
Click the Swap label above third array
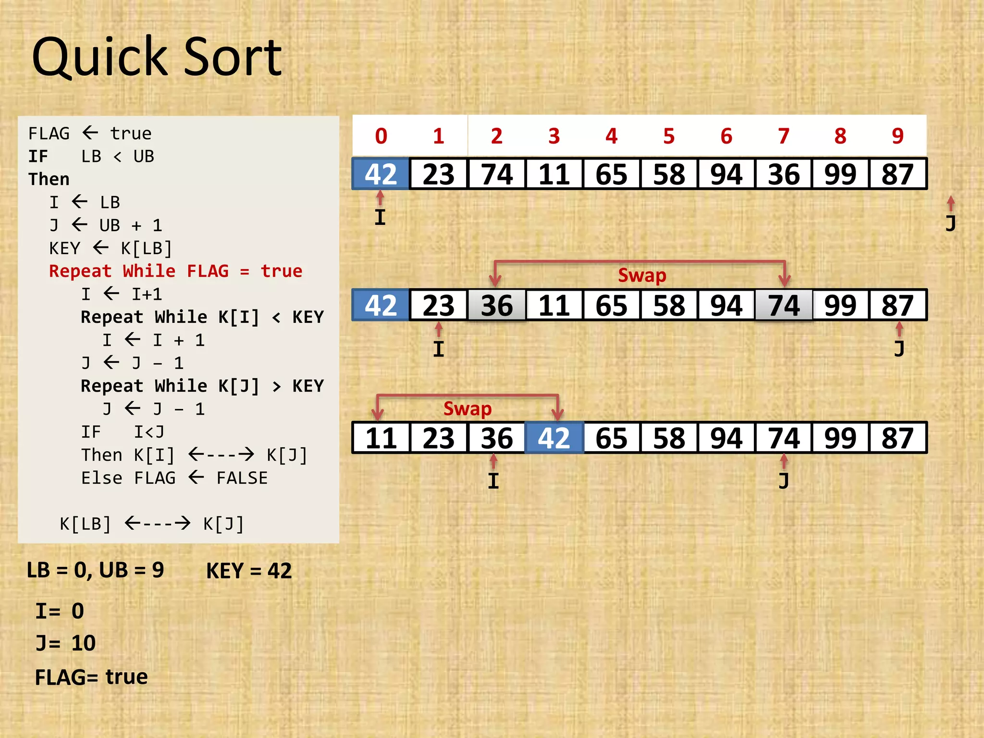point(467,409)
